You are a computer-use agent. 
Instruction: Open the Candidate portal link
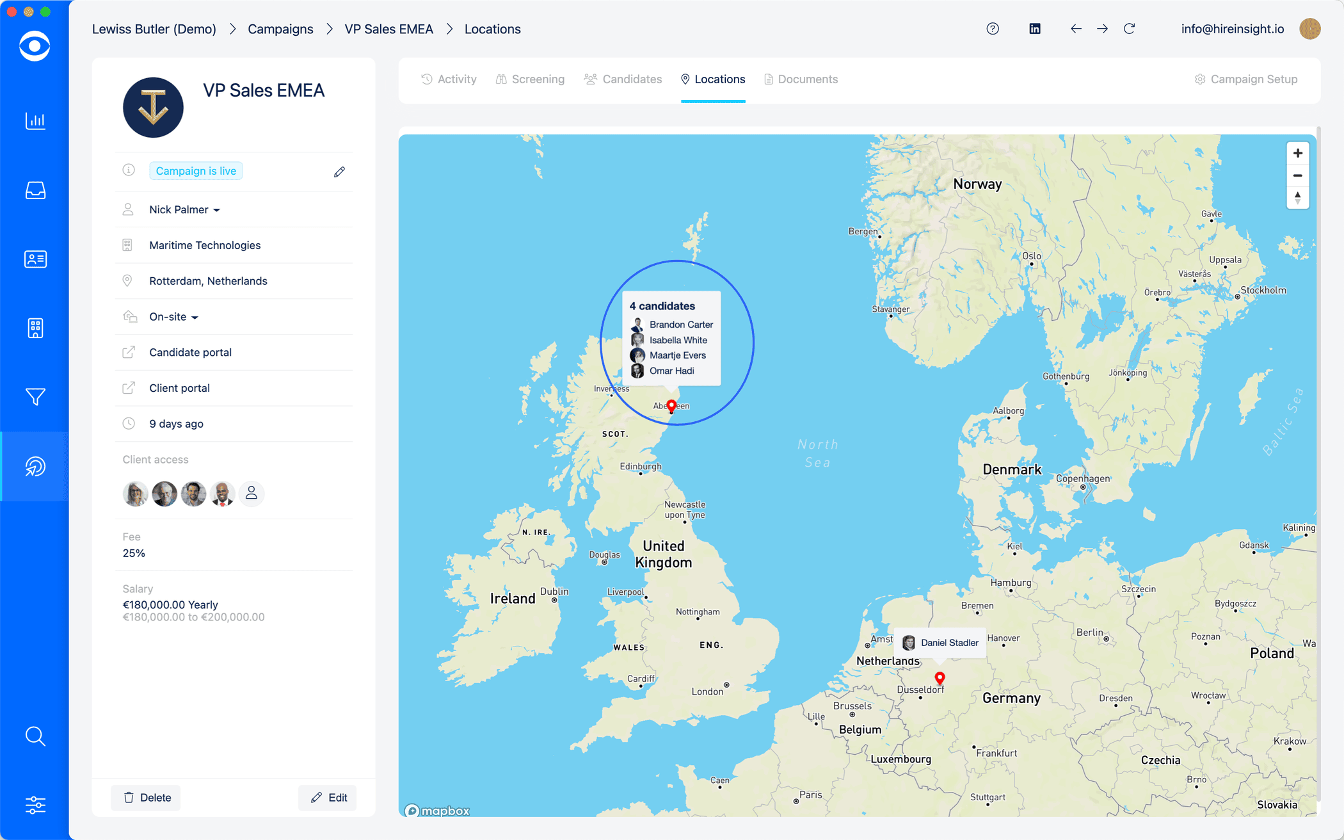(190, 353)
